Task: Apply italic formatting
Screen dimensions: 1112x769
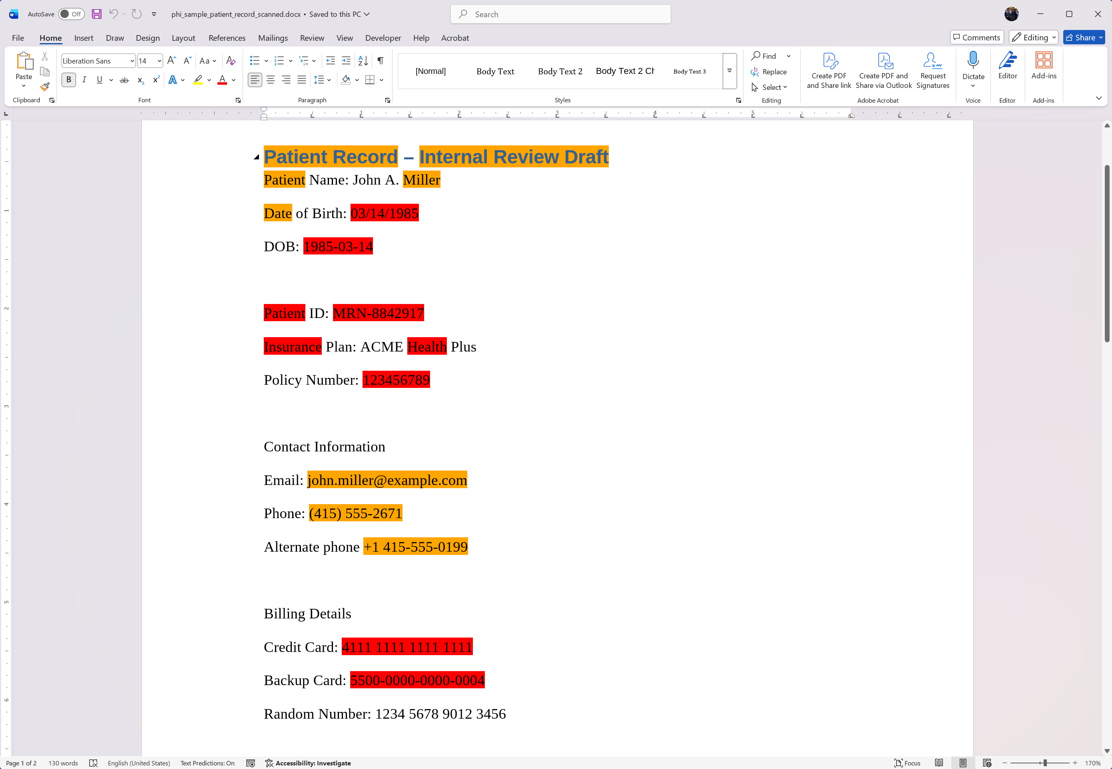Action: [x=84, y=79]
